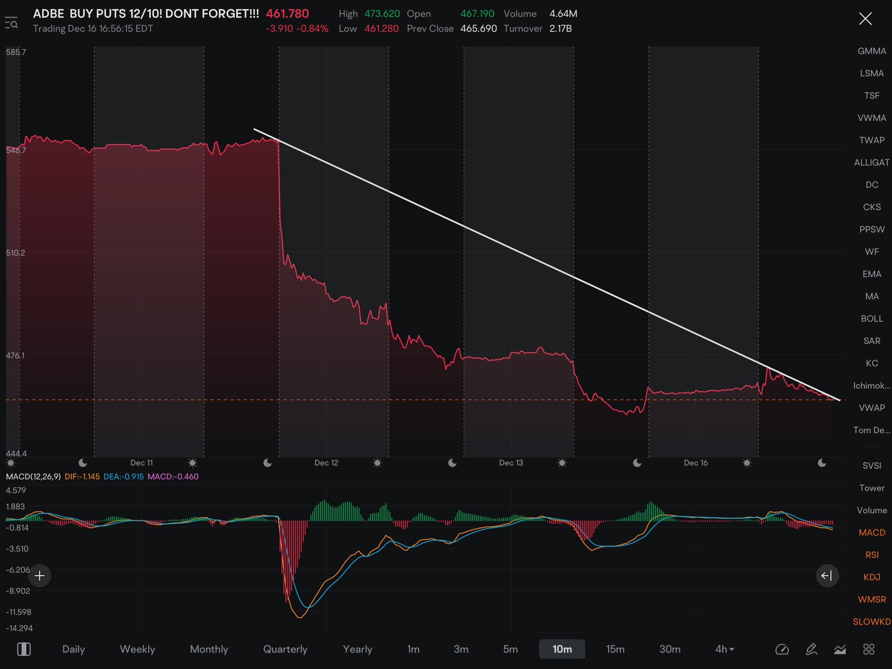Viewport: 892px width, 669px height.
Task: Toggle the orange RSI sub-indicator
Action: 872,555
